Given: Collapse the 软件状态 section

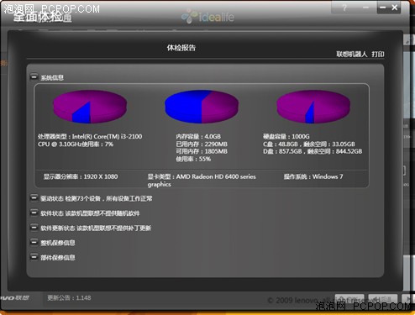Looking at the screenshot, I should coord(34,213).
